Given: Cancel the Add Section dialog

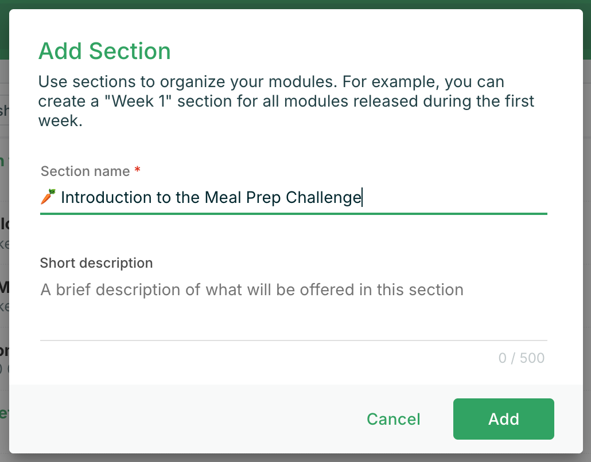Looking at the screenshot, I should click(x=394, y=419).
